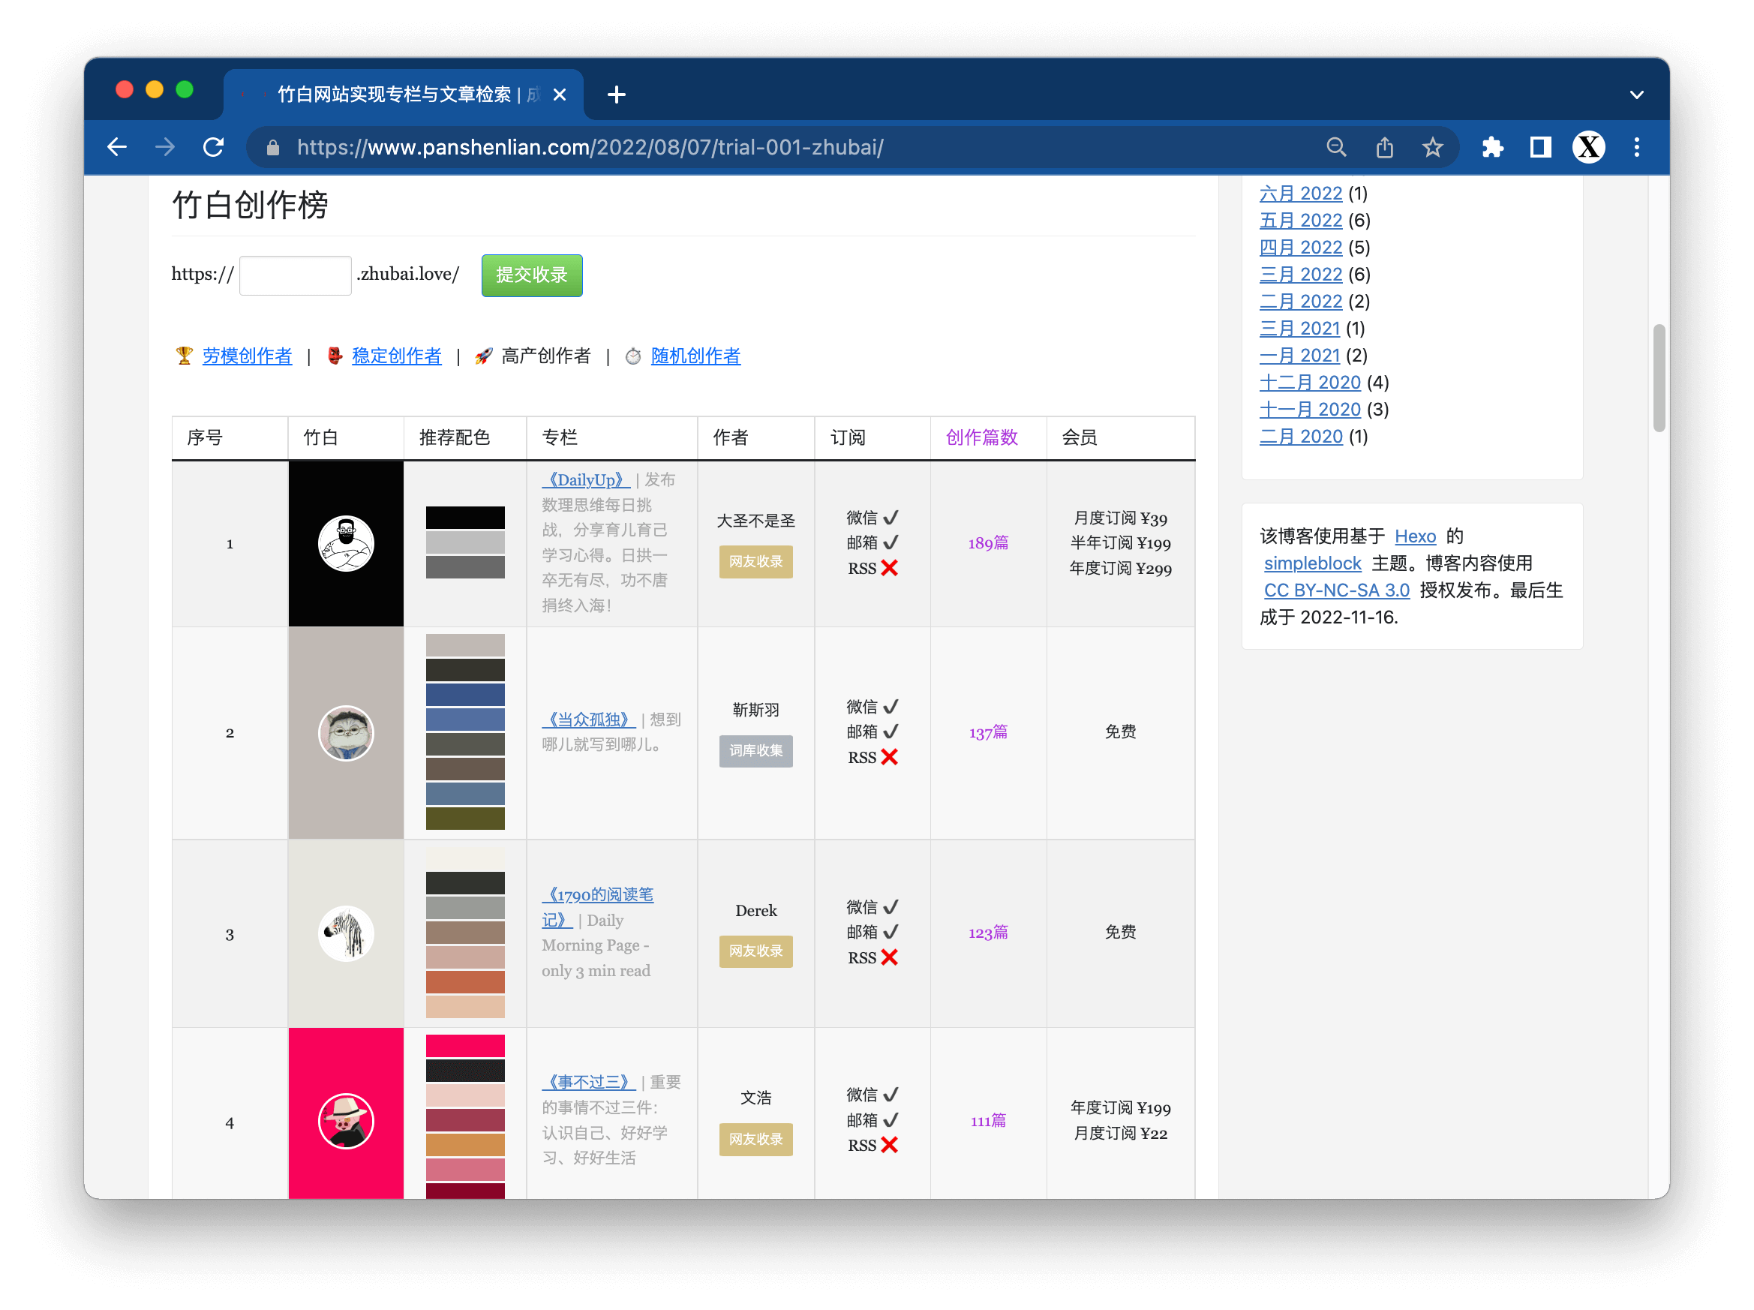Open the 当众孤独 cat avatar thumbnail
Image resolution: width=1754 pixels, height=1310 pixels.
tap(346, 733)
